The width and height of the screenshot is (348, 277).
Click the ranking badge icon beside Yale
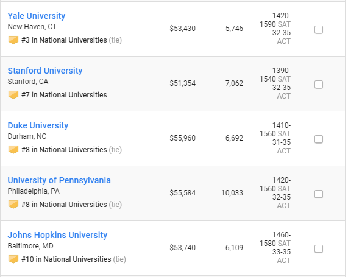(x=13, y=40)
